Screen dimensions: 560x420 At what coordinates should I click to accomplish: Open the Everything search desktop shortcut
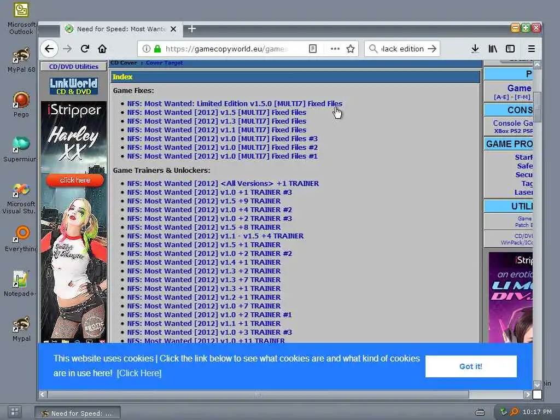[21, 239]
